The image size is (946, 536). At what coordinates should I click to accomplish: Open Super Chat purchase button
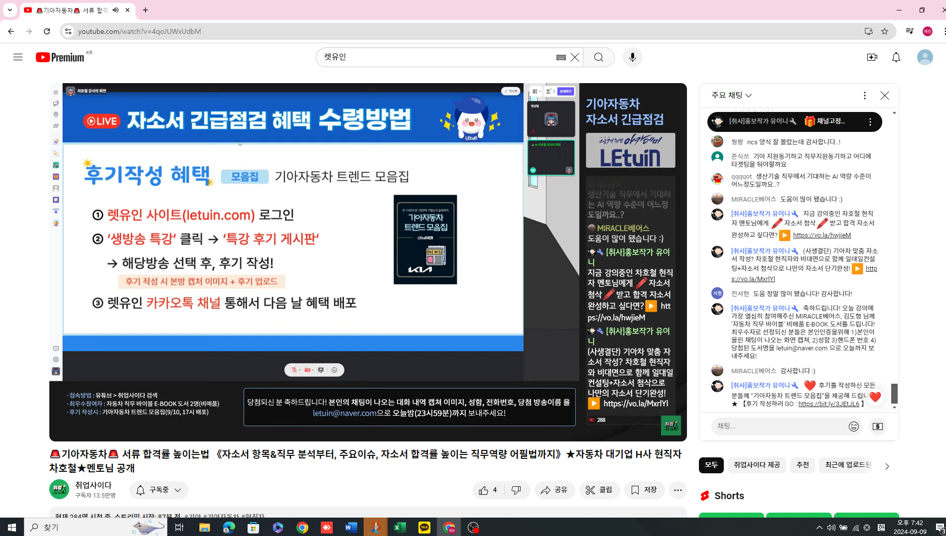tap(878, 427)
